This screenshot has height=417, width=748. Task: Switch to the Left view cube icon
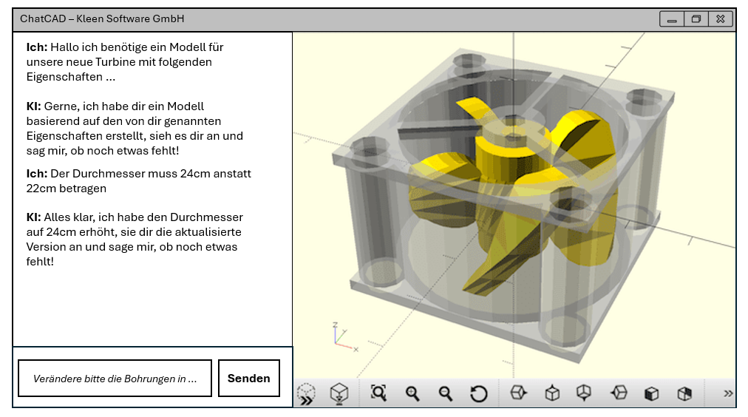(x=619, y=393)
